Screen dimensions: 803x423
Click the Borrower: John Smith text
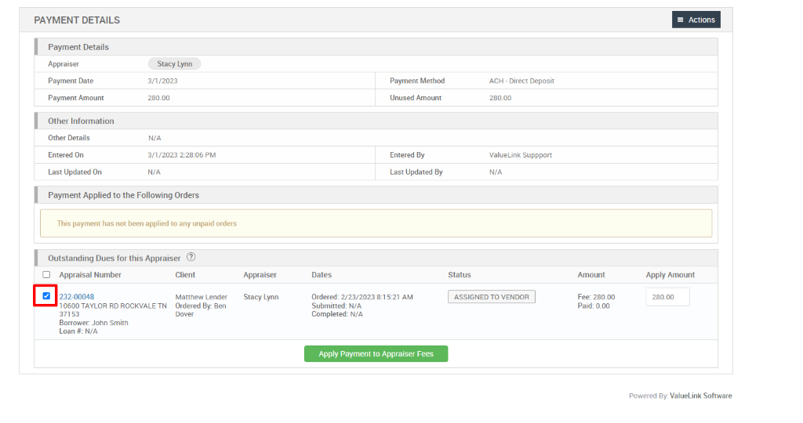(x=94, y=323)
